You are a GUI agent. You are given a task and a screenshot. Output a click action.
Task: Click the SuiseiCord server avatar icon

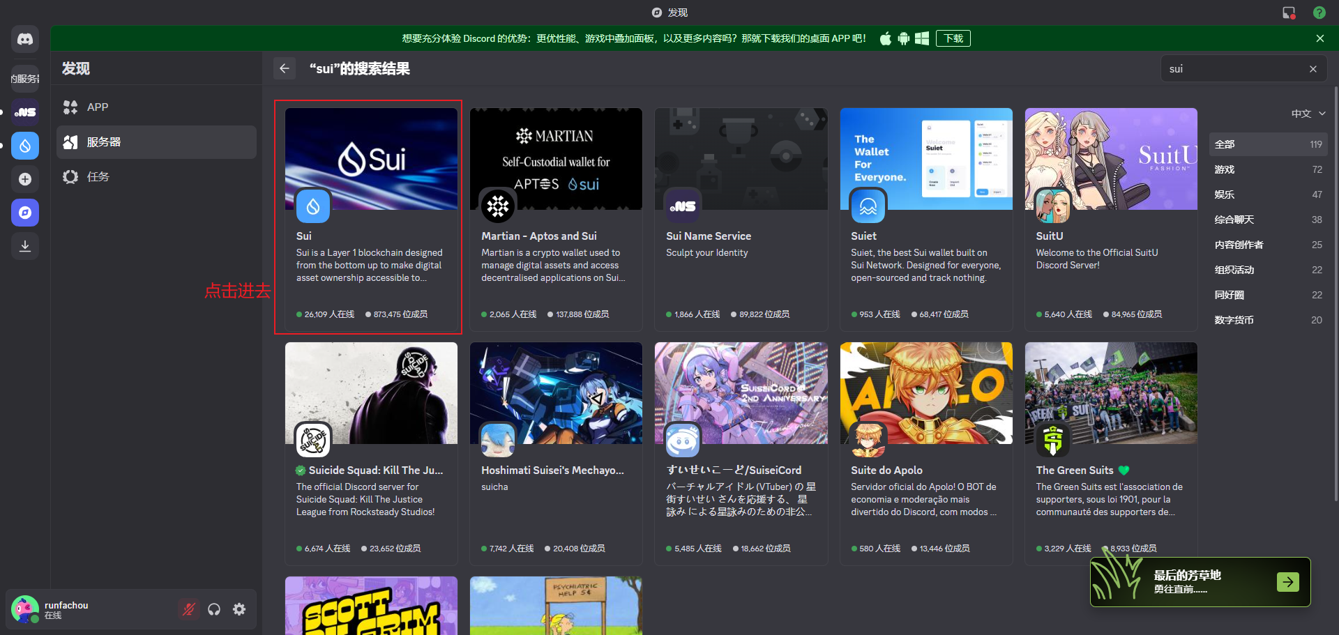click(x=683, y=441)
